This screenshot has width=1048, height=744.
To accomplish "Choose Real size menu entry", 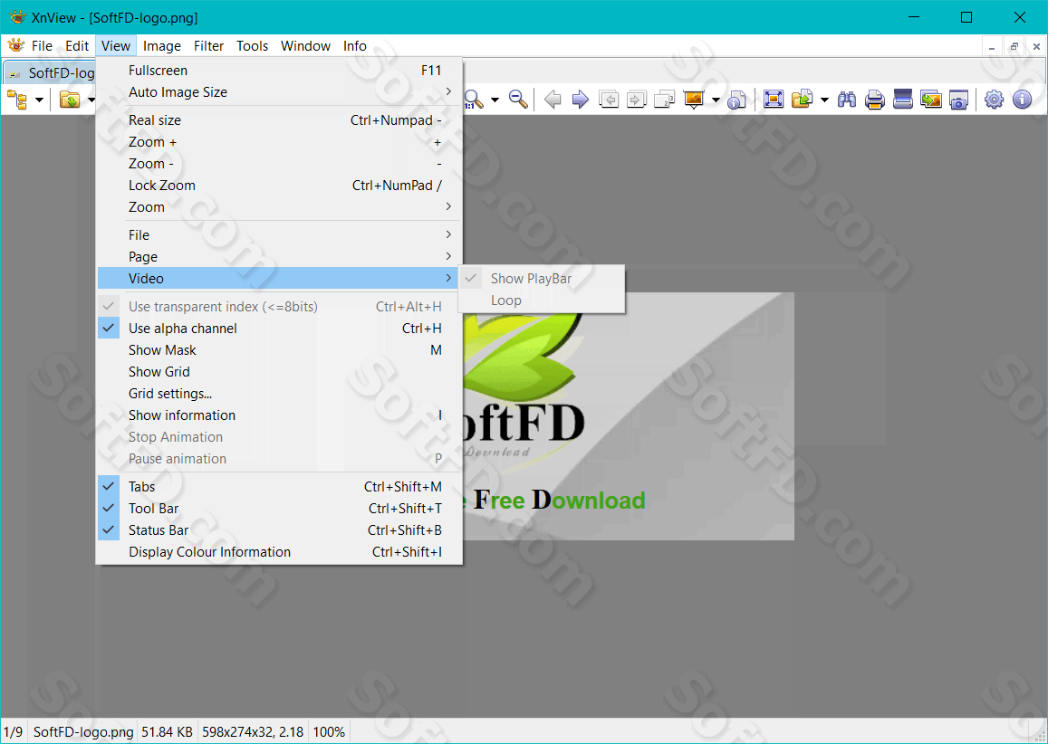I will point(279,120).
